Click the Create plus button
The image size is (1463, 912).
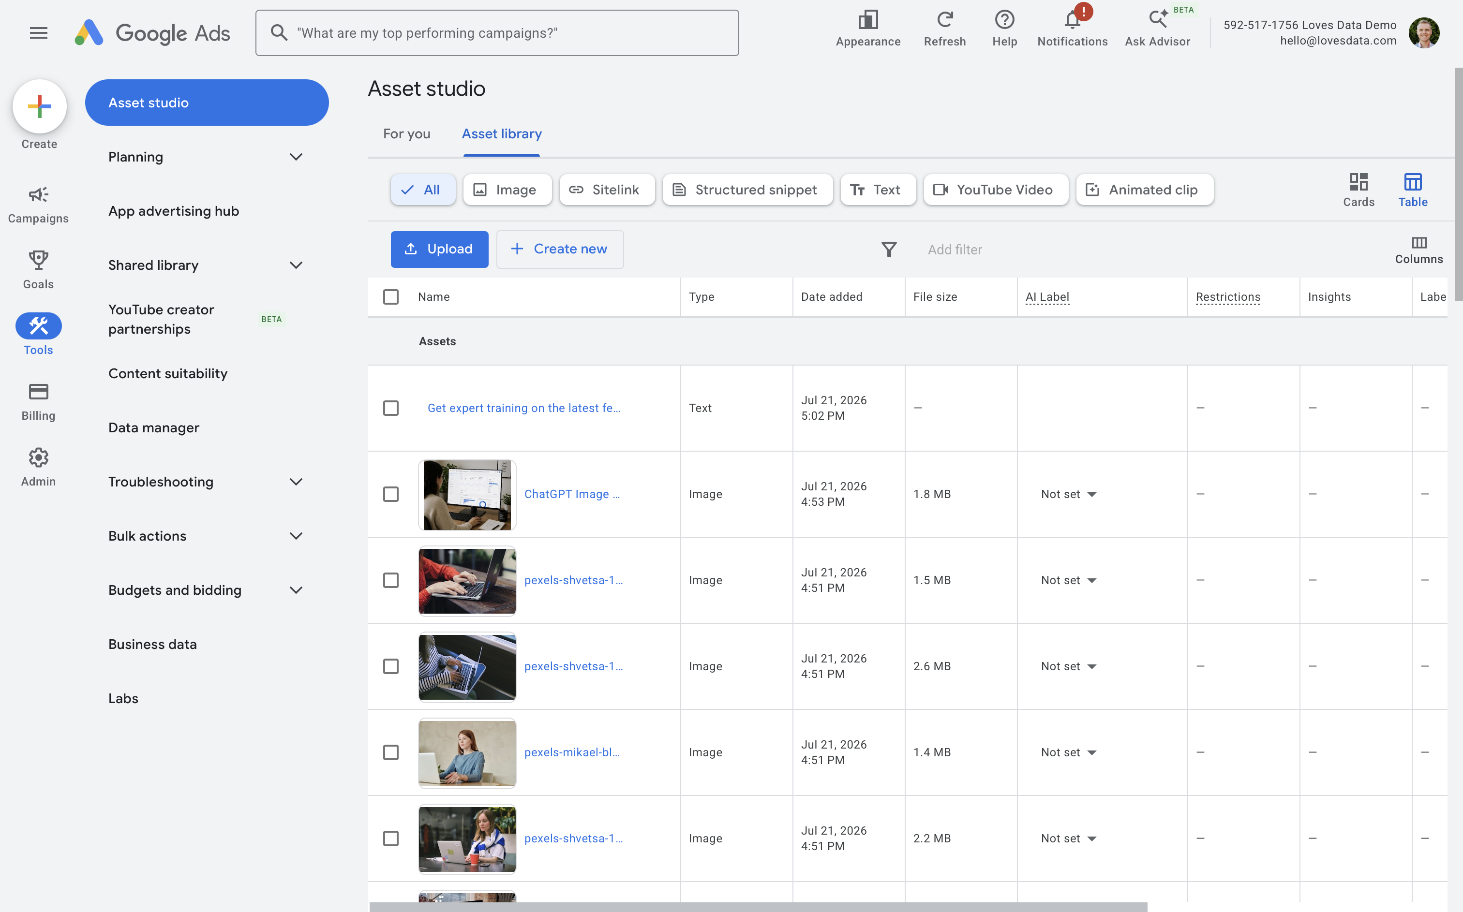39,106
